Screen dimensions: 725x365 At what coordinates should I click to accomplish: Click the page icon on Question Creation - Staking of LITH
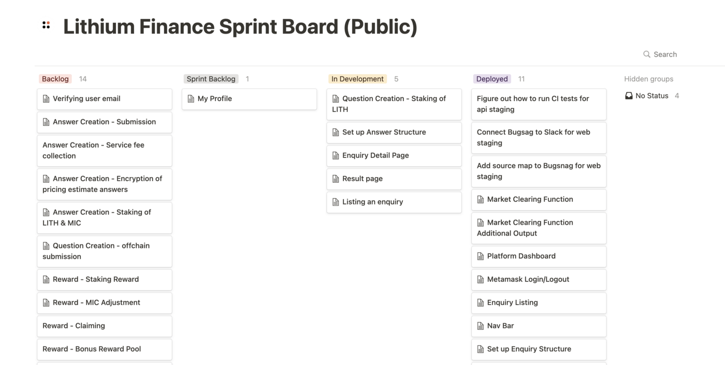pyautogui.click(x=336, y=99)
